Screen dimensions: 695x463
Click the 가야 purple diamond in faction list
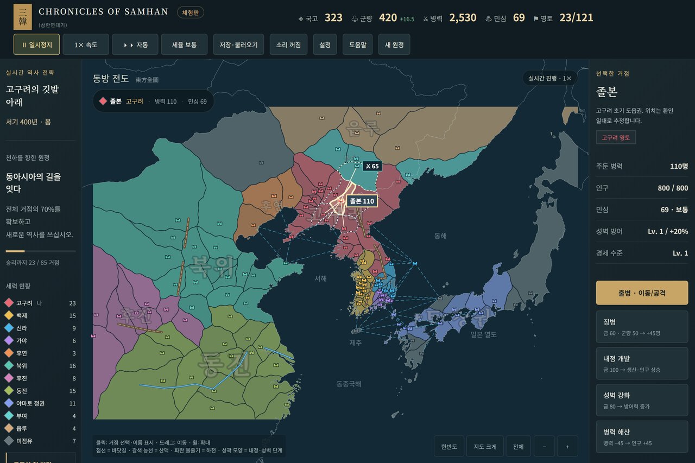click(9, 340)
